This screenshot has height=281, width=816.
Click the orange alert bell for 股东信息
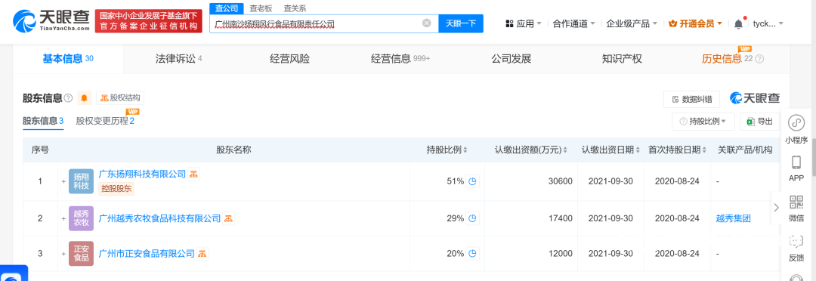[x=85, y=98]
